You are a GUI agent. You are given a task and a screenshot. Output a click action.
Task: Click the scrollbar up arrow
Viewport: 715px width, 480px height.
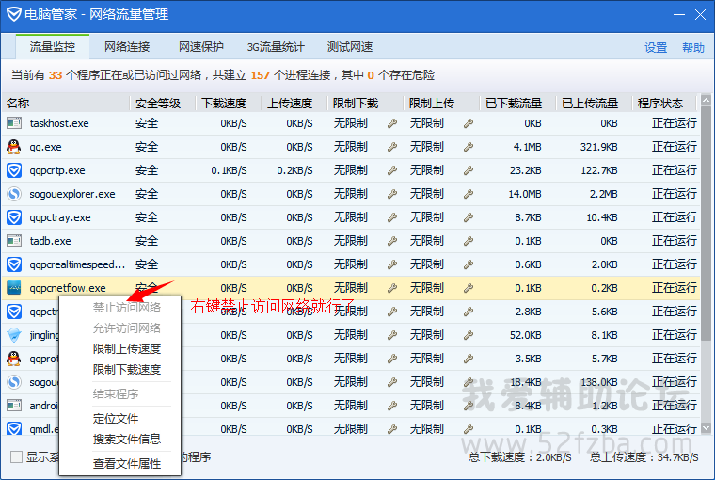(x=706, y=100)
